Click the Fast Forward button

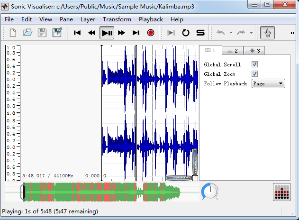[x=121, y=33]
